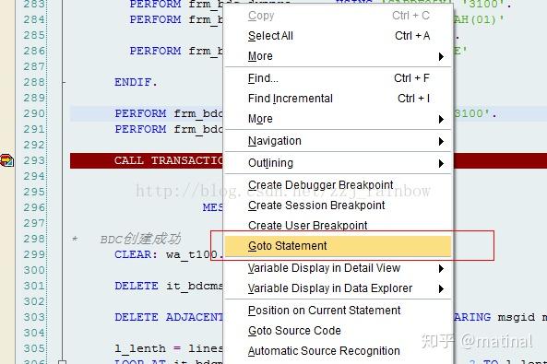Click PERFORM statement on line 284
The image size is (547, 364).
click(176, 19)
